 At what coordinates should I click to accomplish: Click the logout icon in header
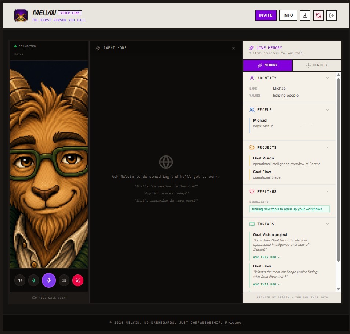pyautogui.click(x=332, y=15)
